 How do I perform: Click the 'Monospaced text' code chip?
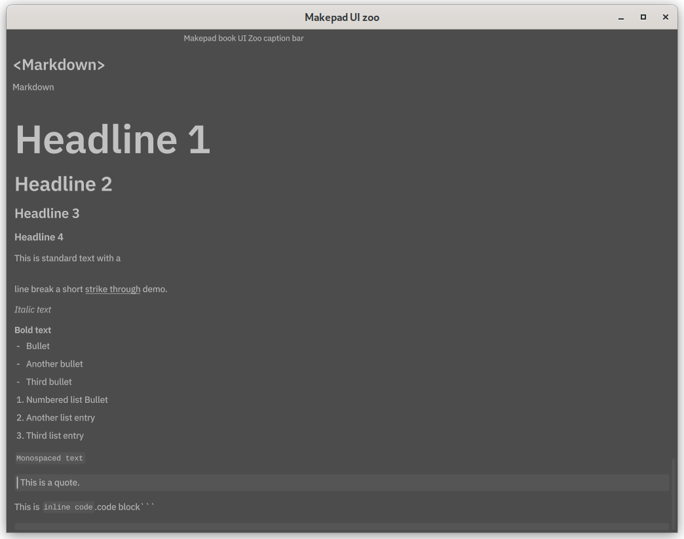pos(50,457)
